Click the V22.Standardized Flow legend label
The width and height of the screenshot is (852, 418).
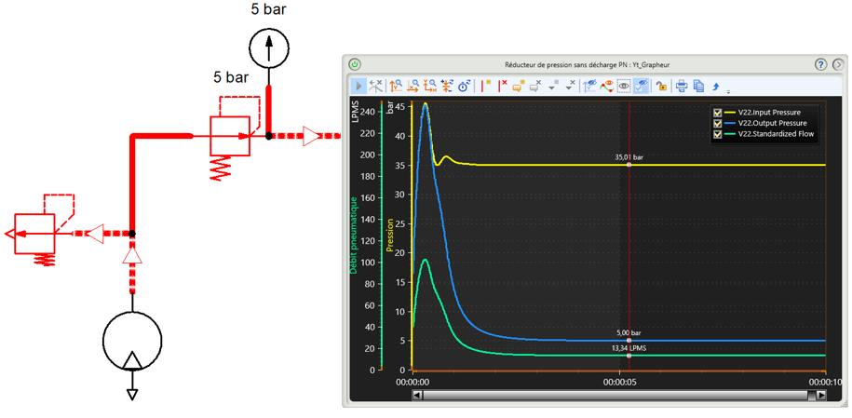tap(776, 134)
